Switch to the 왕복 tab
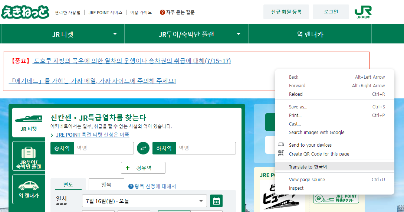Screen dimensions: 404x212 tap(106, 185)
